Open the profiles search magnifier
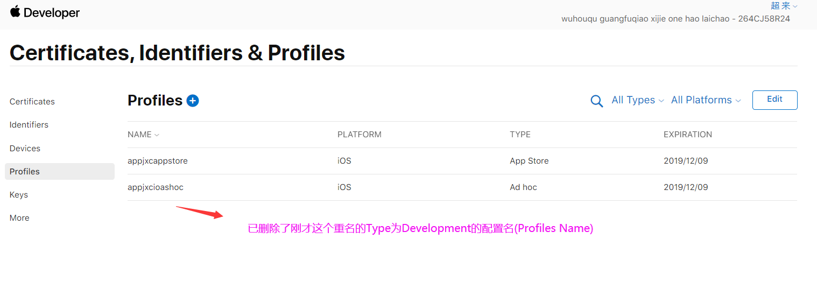This screenshot has width=817, height=281. pyautogui.click(x=596, y=101)
